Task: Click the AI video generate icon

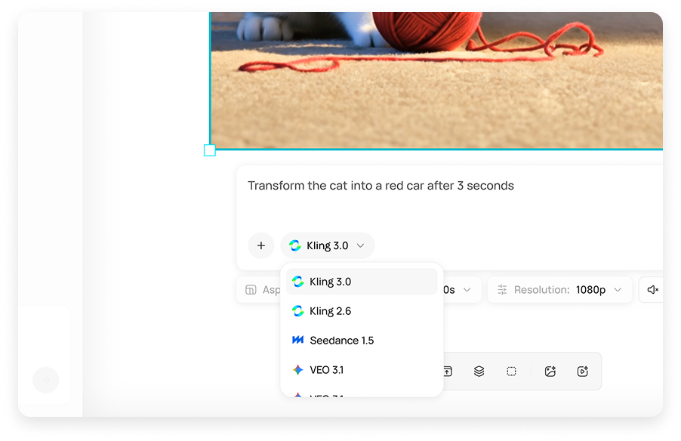Action: coord(582,372)
